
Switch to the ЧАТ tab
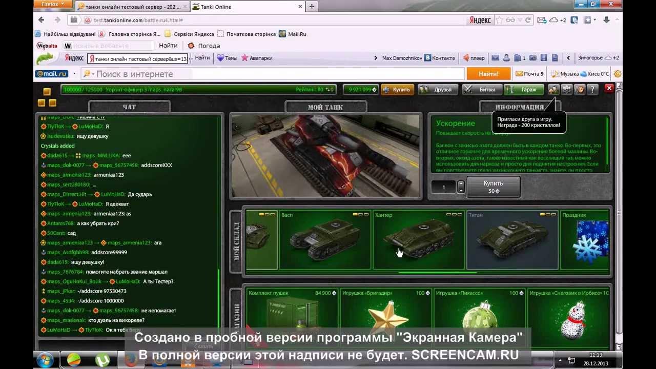(x=129, y=107)
